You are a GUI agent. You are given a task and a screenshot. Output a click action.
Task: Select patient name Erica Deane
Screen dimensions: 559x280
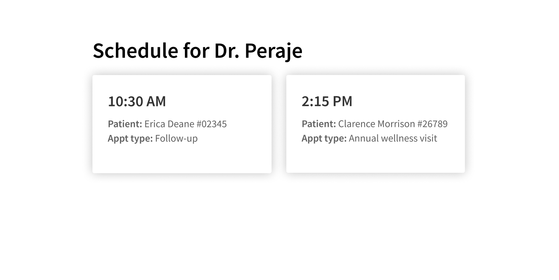pyautogui.click(x=169, y=124)
